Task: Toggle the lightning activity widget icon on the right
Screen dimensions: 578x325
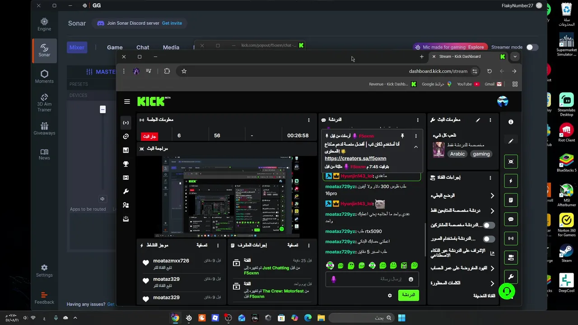Action: tap(511, 181)
